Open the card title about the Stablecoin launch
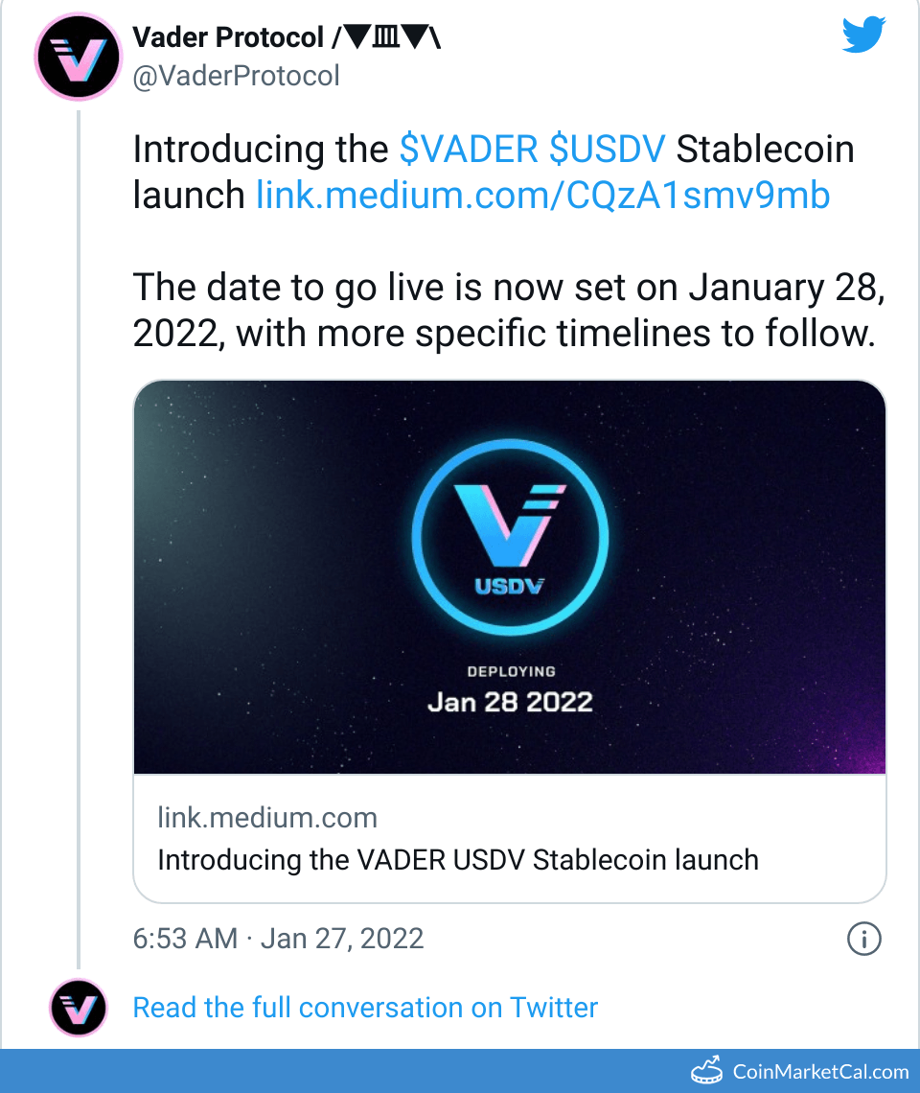The image size is (920, 1093). coord(457,860)
